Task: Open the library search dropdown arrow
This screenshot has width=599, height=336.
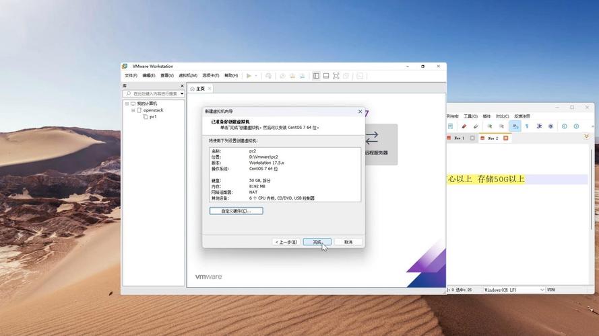Action: pyautogui.click(x=182, y=93)
